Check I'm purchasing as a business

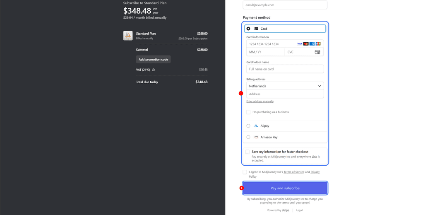(x=248, y=112)
